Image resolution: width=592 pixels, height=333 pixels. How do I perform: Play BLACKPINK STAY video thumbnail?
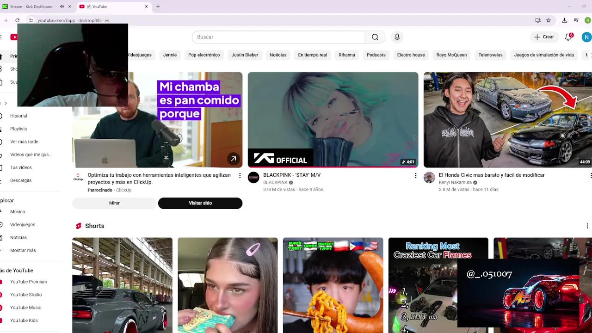(333, 120)
